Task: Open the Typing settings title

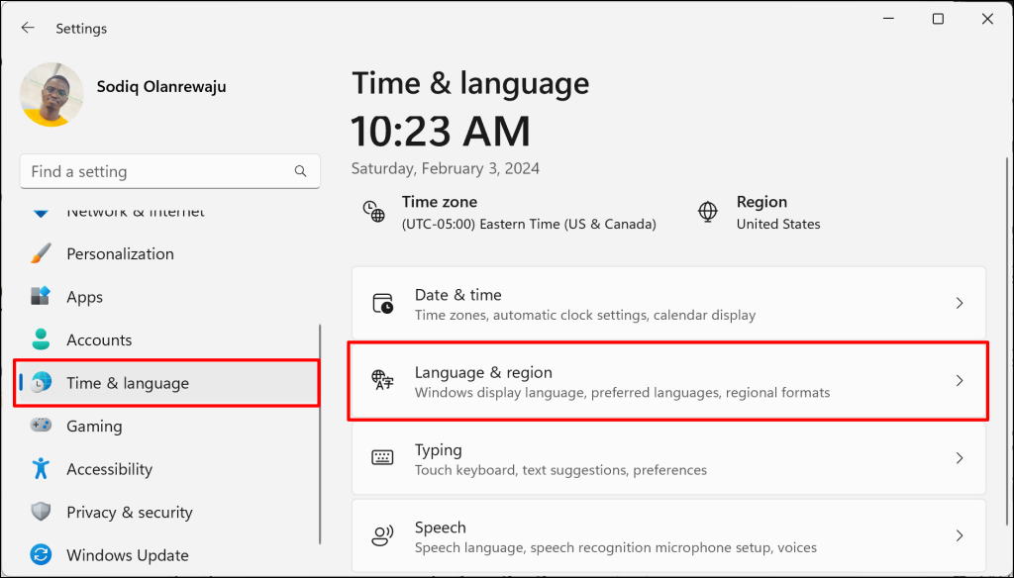Action: tap(438, 450)
